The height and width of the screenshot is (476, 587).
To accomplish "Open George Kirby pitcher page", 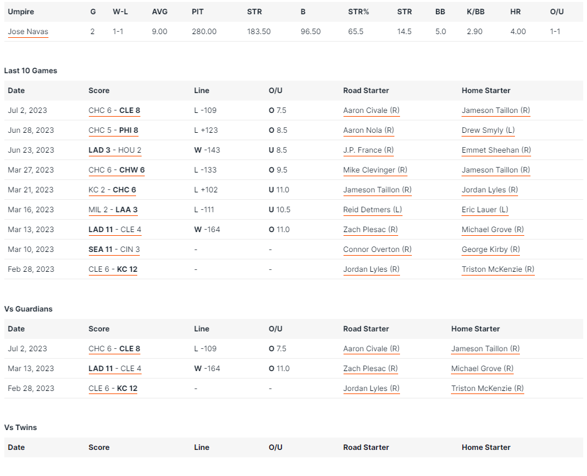I will point(491,249).
